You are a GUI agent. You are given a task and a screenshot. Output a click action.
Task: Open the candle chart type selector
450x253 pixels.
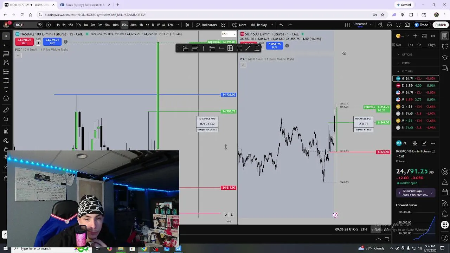coord(187,25)
